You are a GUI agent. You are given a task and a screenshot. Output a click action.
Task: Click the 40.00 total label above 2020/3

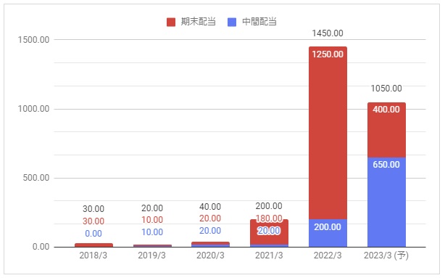210,207
